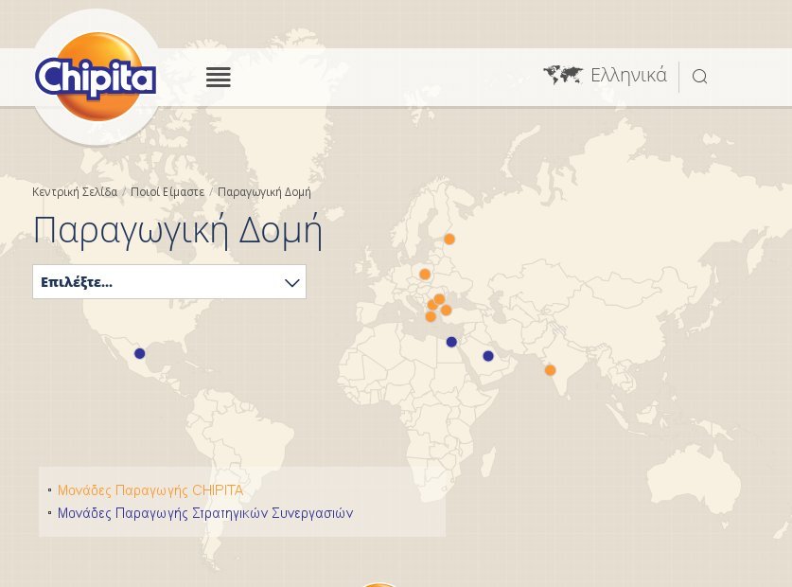Click the Επιλέξτε dropdown chevron arrow

pyautogui.click(x=292, y=283)
